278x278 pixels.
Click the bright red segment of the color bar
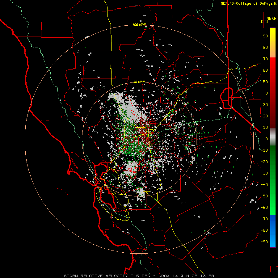tap(273, 64)
